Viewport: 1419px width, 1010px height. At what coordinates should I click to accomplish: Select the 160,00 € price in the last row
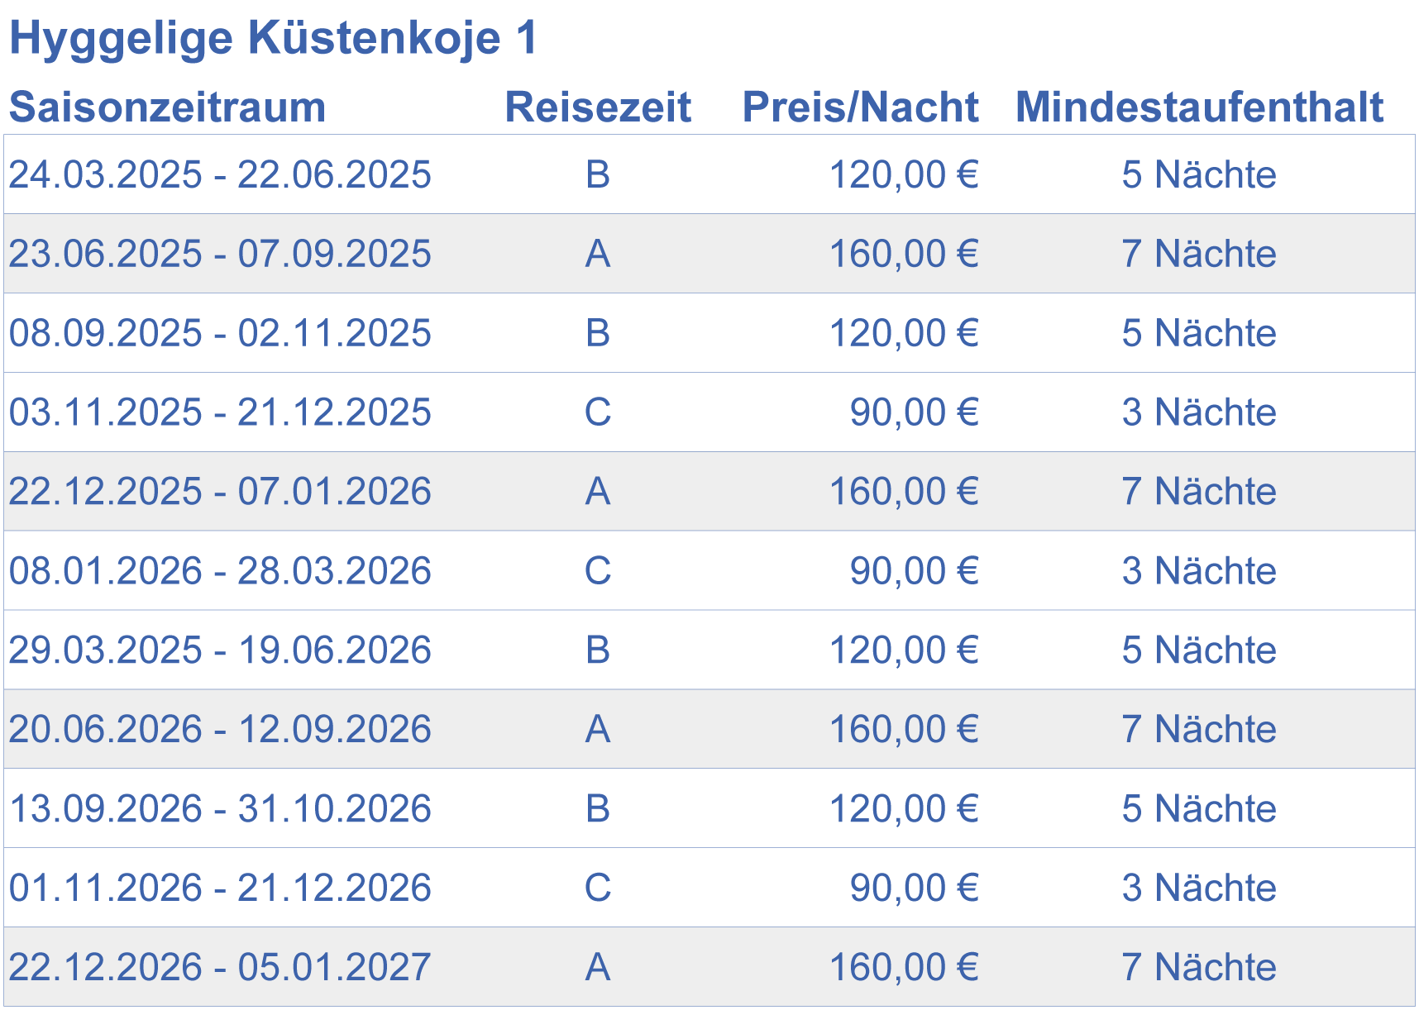point(904,967)
